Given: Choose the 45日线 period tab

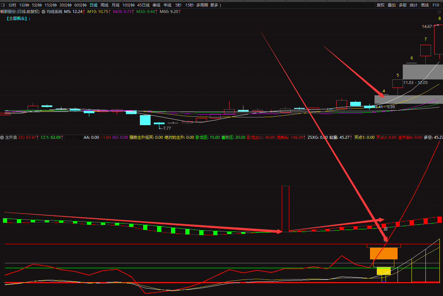Looking at the screenshot, I should pos(143,5).
